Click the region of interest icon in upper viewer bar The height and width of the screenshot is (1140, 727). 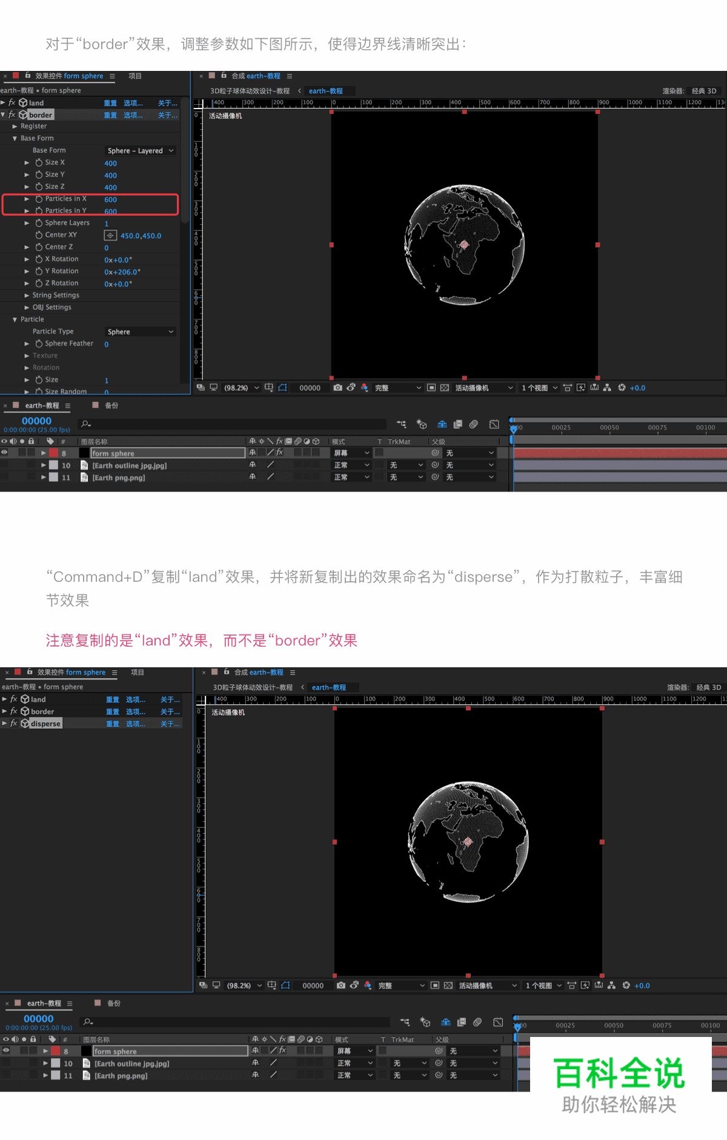coord(431,388)
